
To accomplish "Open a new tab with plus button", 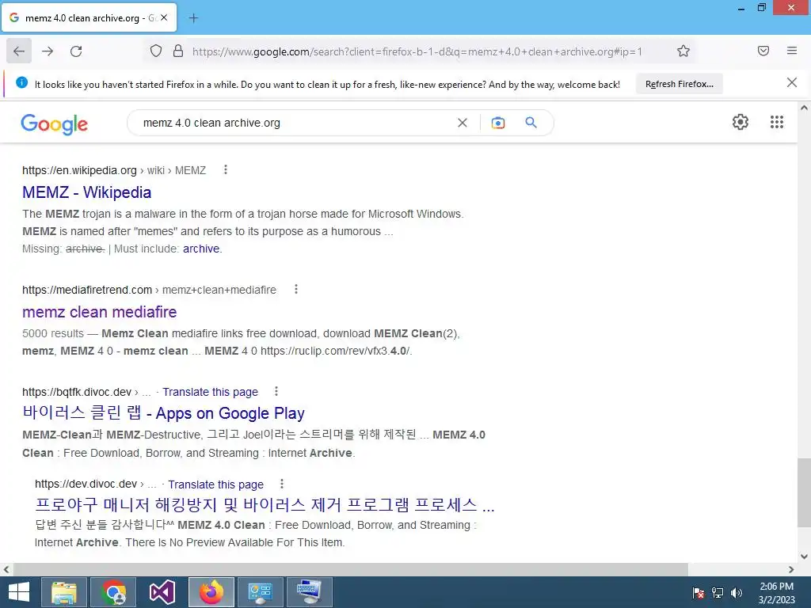I will [193, 18].
